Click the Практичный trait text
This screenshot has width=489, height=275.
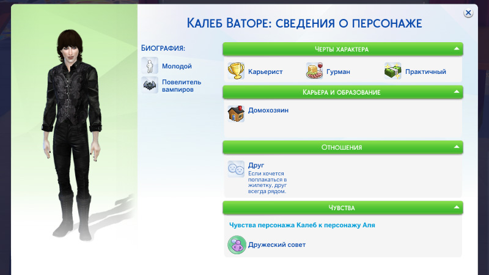425,71
